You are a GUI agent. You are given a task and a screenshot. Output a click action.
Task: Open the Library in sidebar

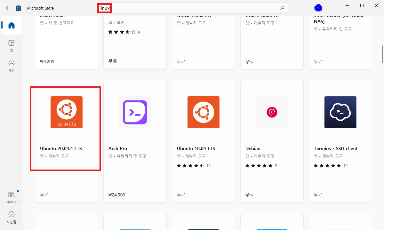(12, 197)
